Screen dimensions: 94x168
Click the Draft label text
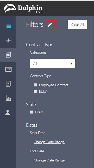coord(39,112)
